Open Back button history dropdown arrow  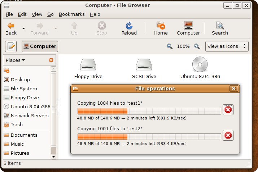(23, 28)
